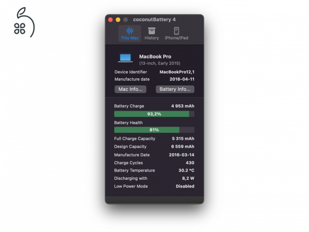Viewport: 309px width, 232px height.
Task: Click the 5 315 mAh full charge value
Action: 183,139
